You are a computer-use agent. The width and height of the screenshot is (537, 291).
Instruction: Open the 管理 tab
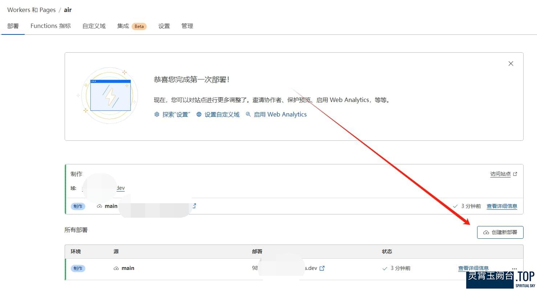point(187,26)
